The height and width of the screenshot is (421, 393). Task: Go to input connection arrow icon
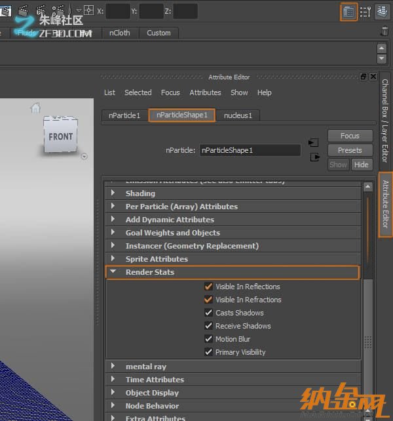point(314,142)
